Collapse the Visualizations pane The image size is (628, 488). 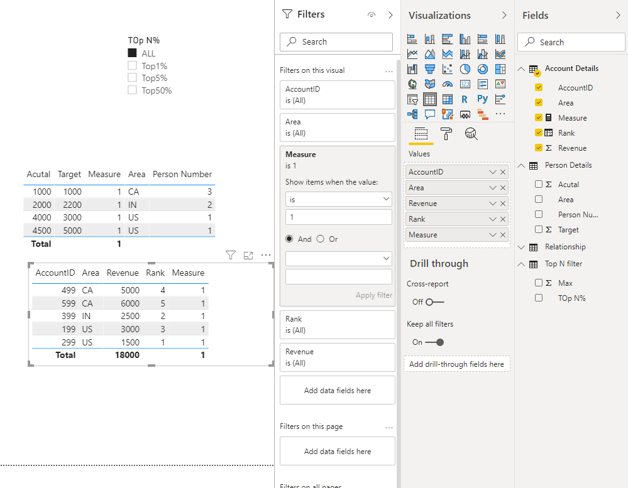pyautogui.click(x=504, y=15)
